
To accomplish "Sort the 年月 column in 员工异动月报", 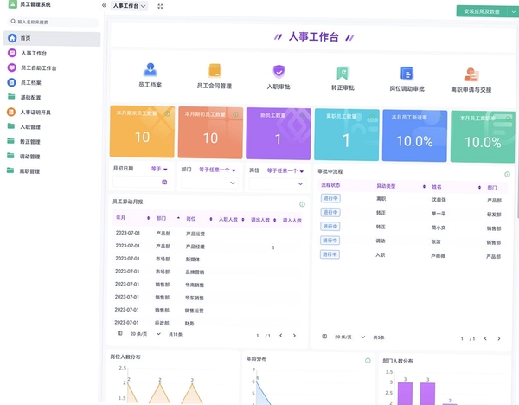I will 148,218.
